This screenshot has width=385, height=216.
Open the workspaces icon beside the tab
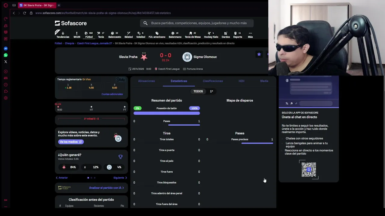tap(14, 5)
